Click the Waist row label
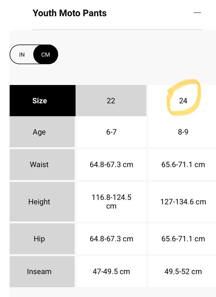 click(x=39, y=164)
